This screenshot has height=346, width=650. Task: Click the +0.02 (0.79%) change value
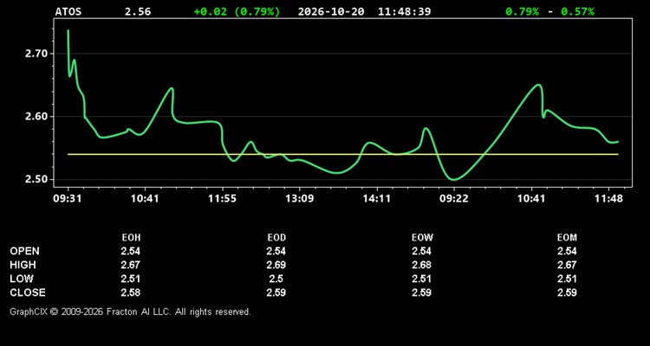(x=237, y=11)
